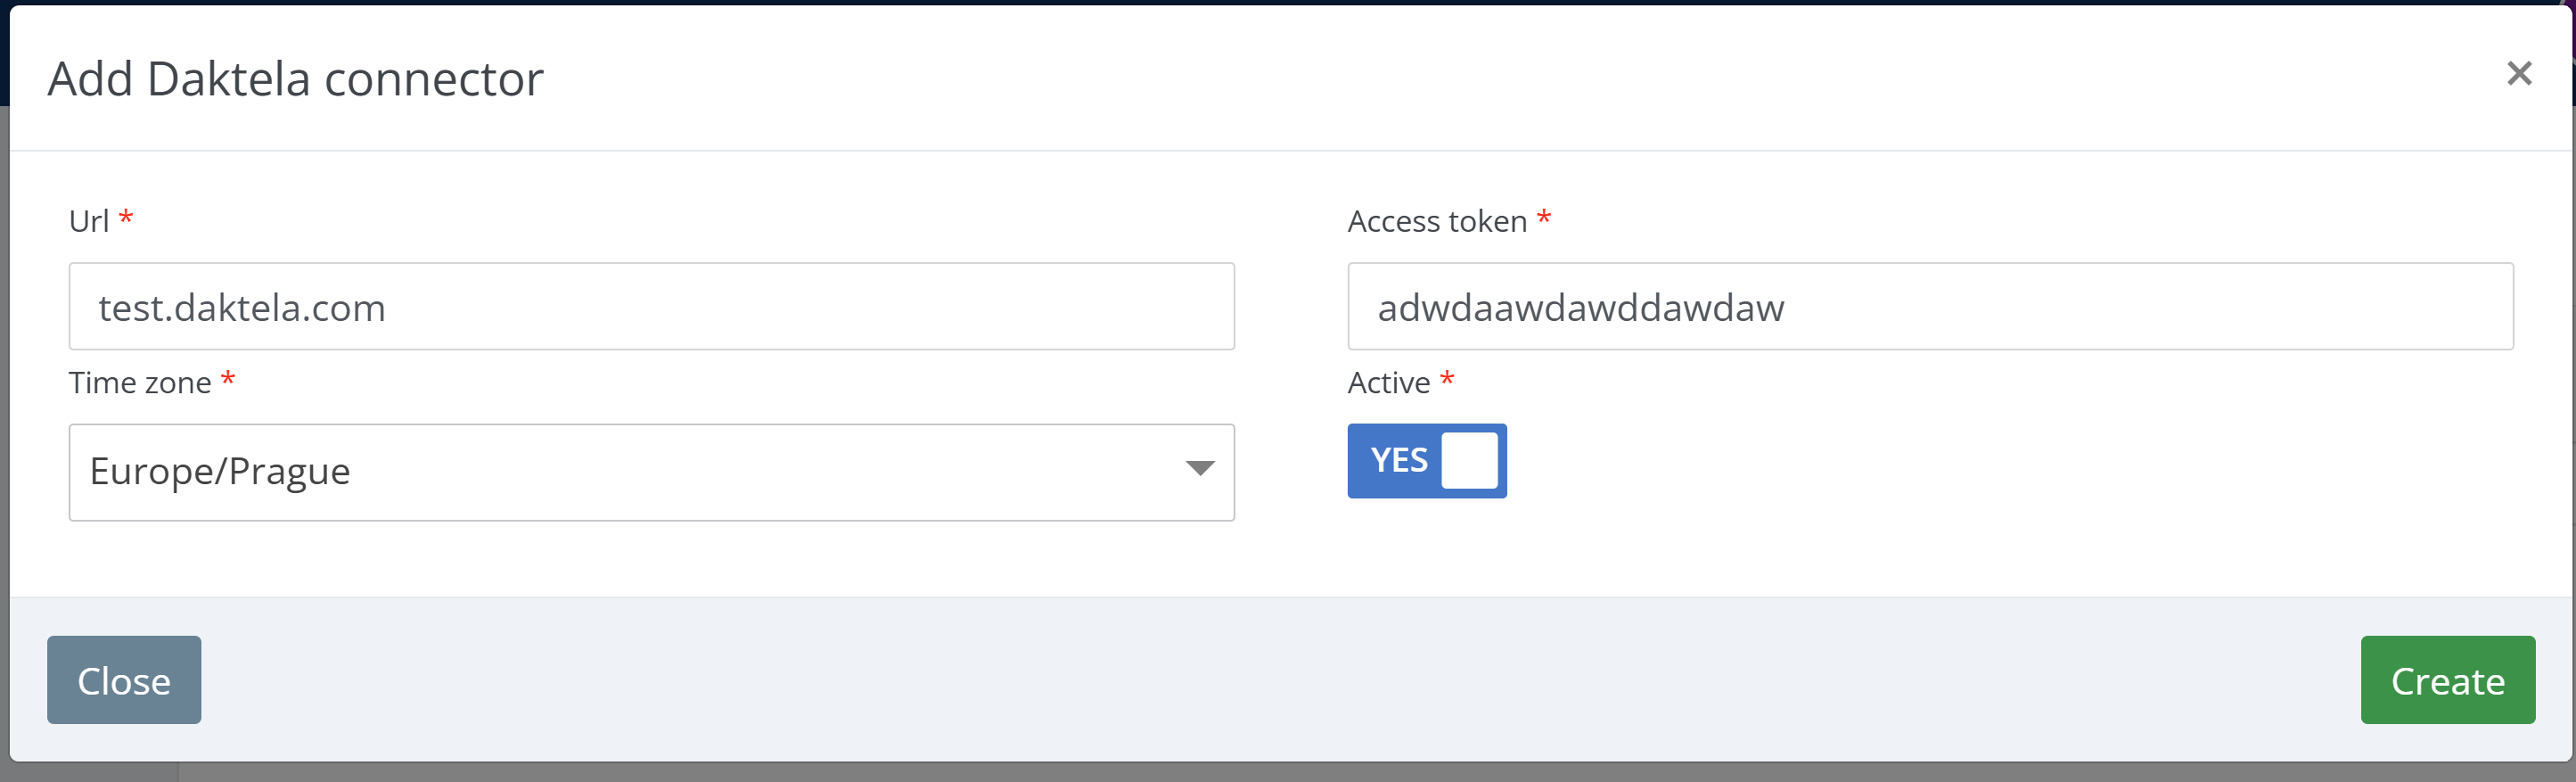The height and width of the screenshot is (782, 2576).
Task: Click the YES text on the switch
Action: 1398,461
